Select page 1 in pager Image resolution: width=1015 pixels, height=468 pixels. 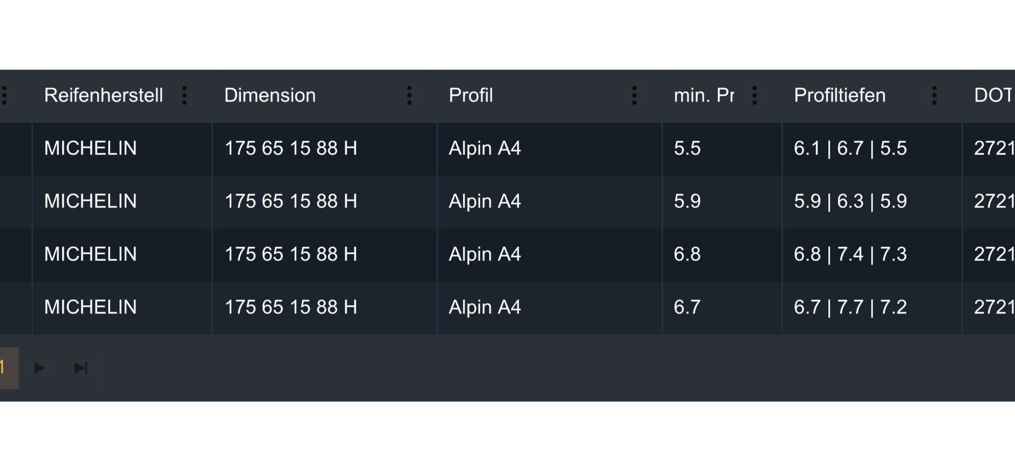[8, 368]
